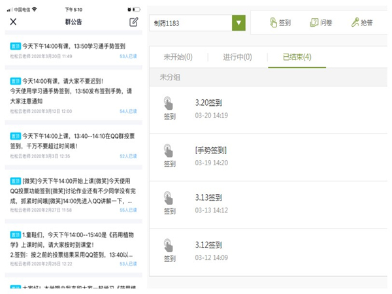Click the 置顶 tag on the 3月3日 announcement
This screenshot has width=392, height=294.
click(16, 137)
